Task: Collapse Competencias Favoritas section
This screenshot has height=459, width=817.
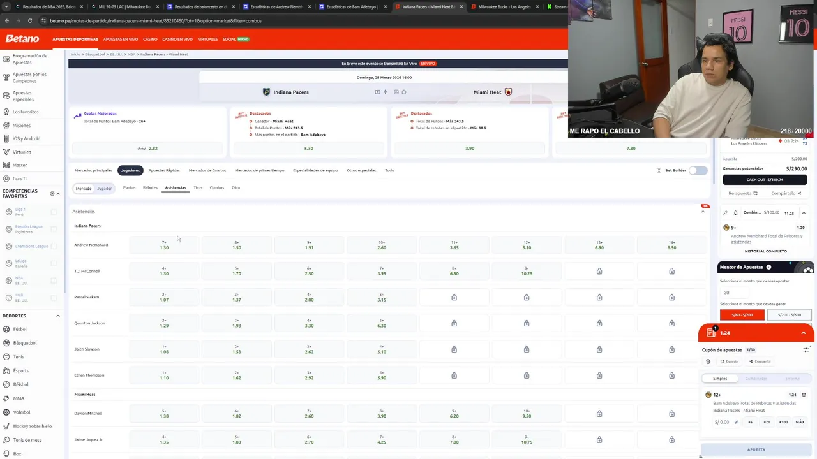Action: point(58,193)
